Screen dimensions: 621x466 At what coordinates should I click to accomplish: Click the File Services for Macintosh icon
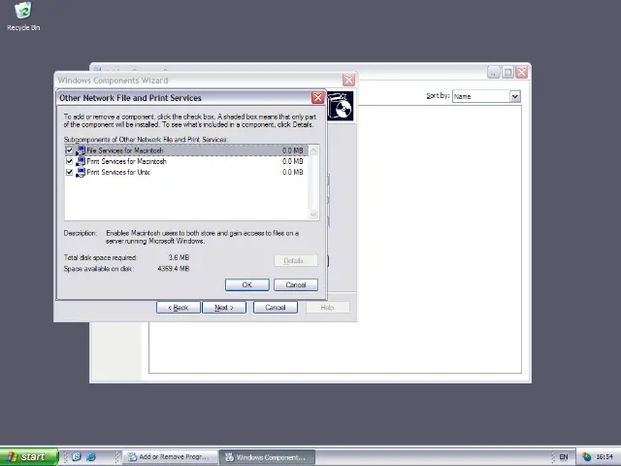[81, 150]
